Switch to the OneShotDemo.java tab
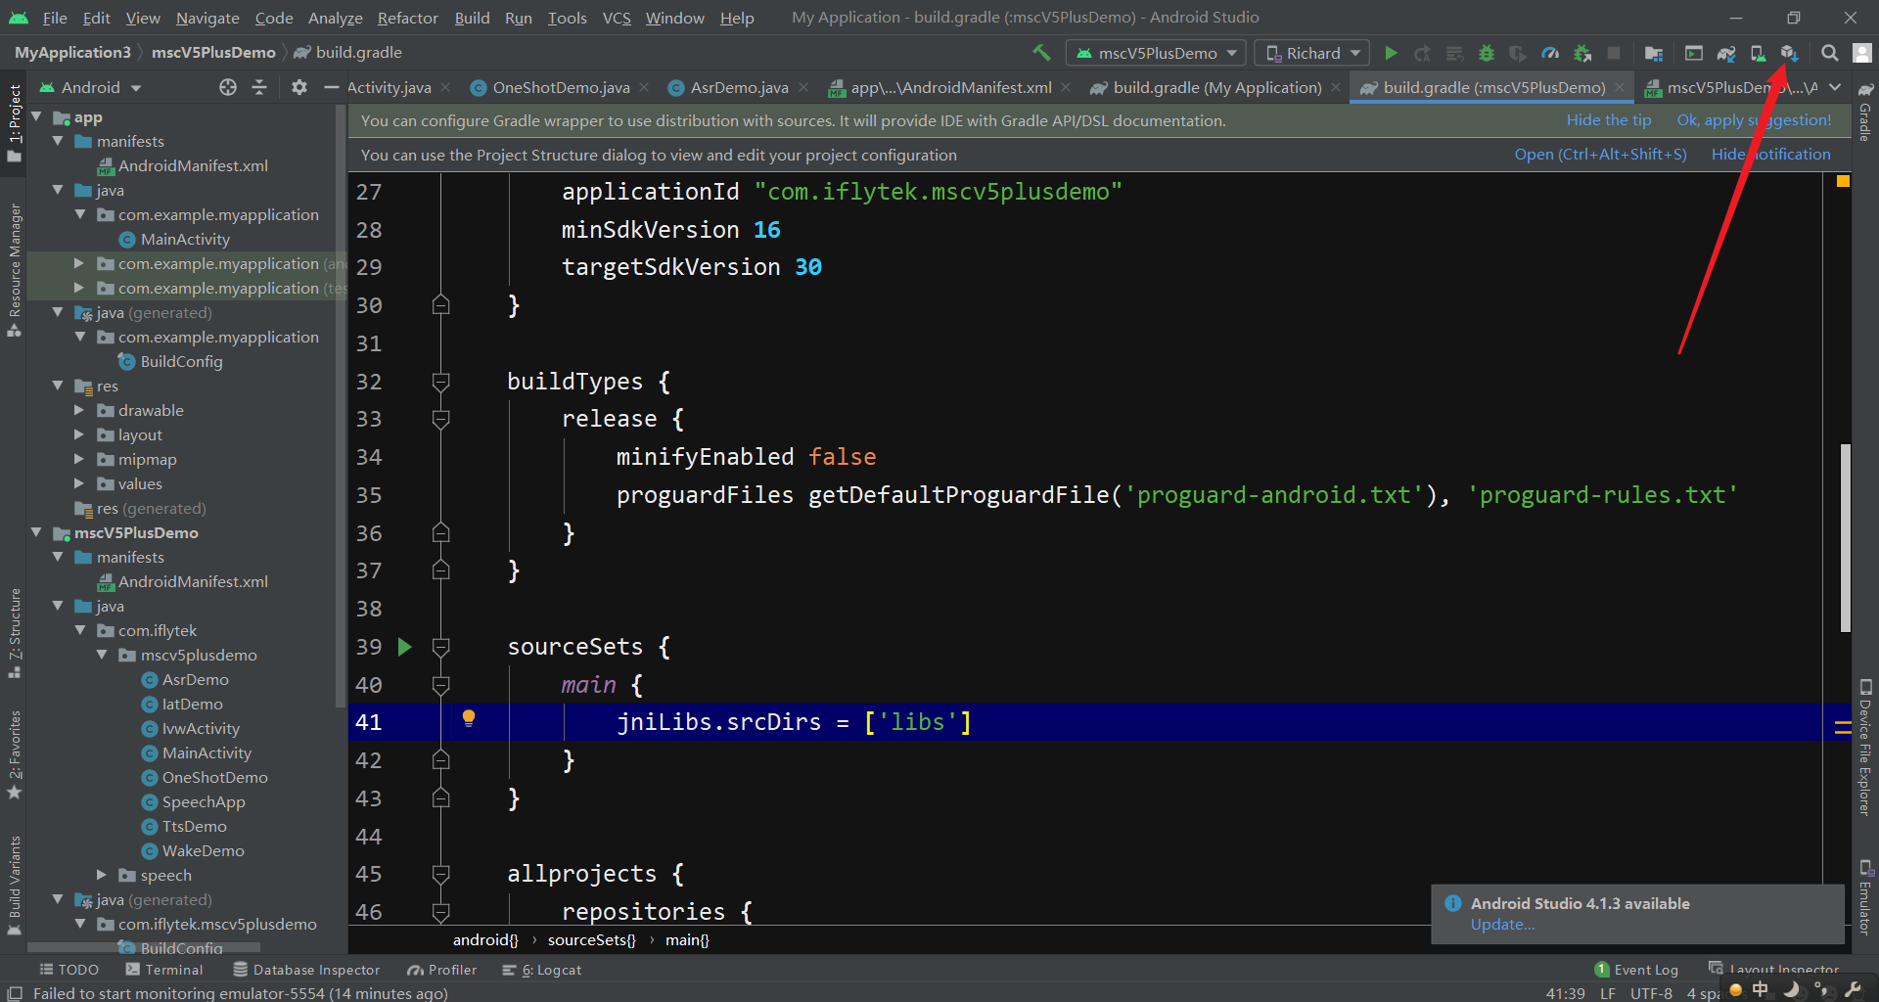Viewport: 1879px width, 1002px height. [x=560, y=87]
